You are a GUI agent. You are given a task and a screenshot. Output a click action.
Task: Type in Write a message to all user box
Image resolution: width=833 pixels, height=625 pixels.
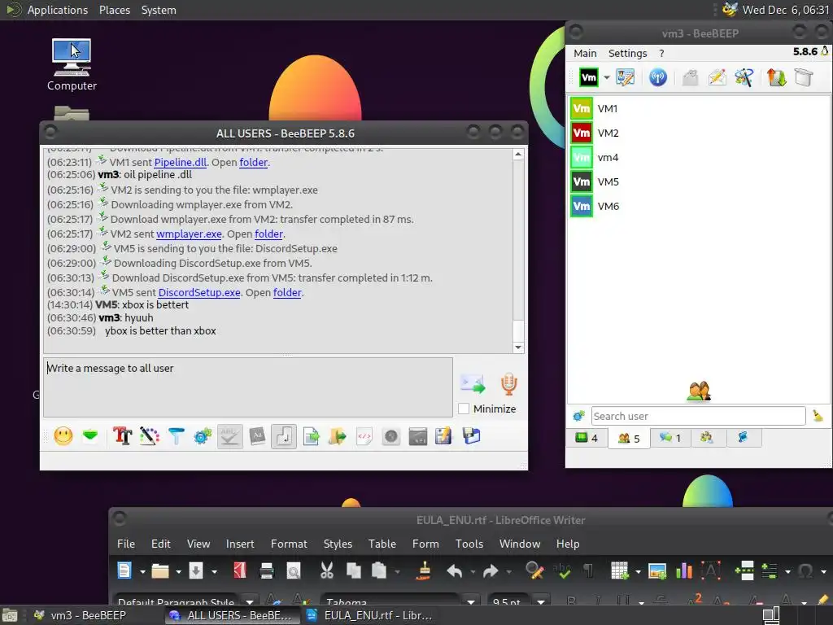tap(248, 387)
